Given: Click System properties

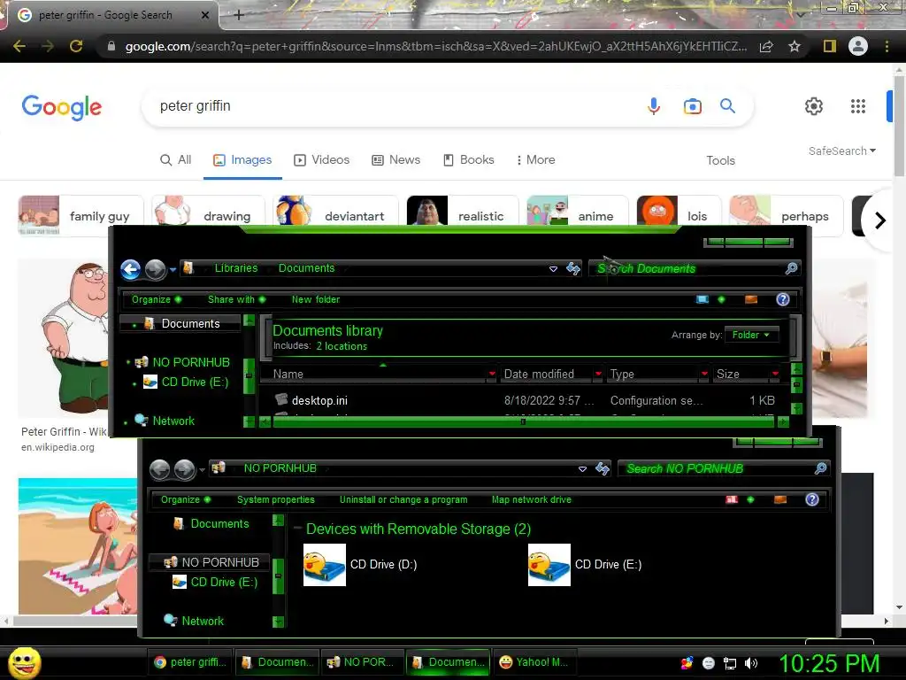Looking at the screenshot, I should pyautogui.click(x=276, y=499).
